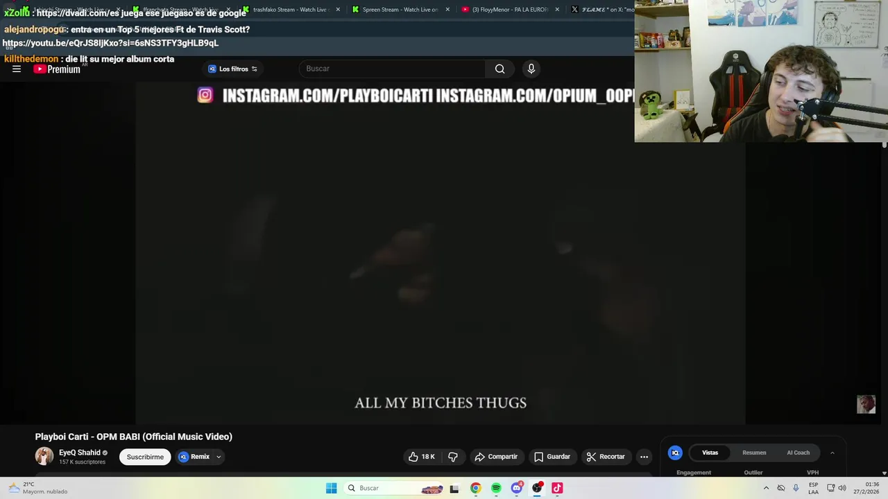This screenshot has height=499, width=888.
Task: Start voice search with microphone icon
Action: point(531,69)
